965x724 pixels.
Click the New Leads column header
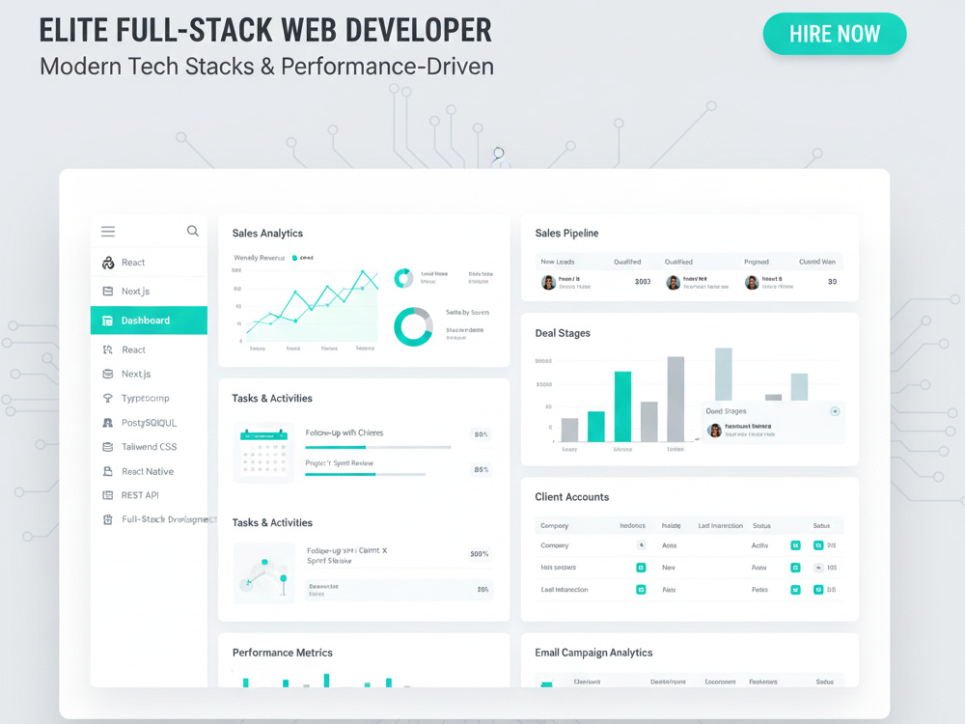point(558,262)
